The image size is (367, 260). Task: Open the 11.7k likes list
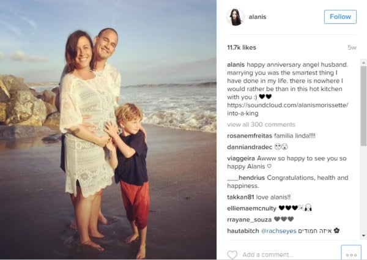click(242, 48)
